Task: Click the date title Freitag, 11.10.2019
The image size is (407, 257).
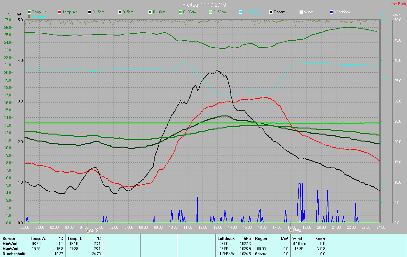Action: pyautogui.click(x=204, y=5)
